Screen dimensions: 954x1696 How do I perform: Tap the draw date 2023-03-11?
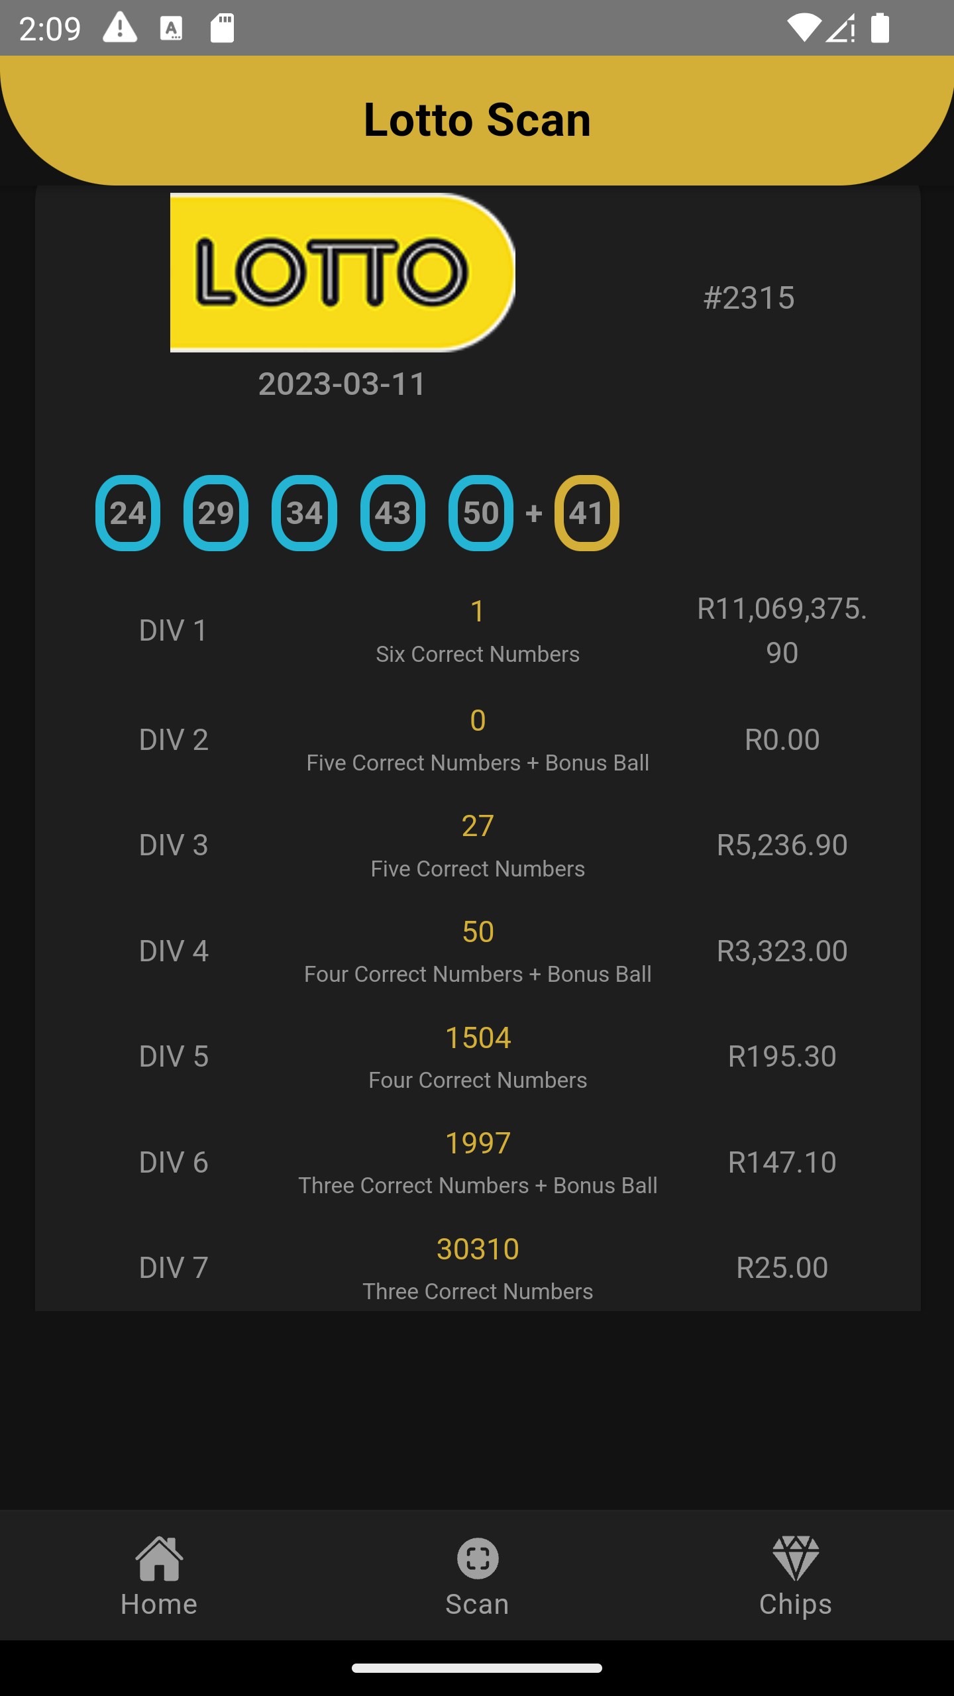[342, 384]
